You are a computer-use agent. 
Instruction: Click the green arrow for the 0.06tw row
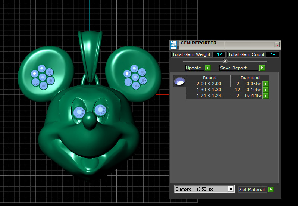coord(266,84)
